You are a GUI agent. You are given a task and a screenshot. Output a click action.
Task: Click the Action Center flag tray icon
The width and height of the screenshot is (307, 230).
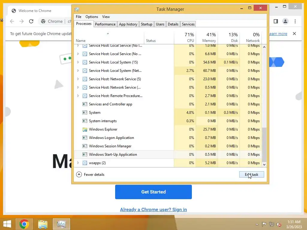tap(264, 224)
